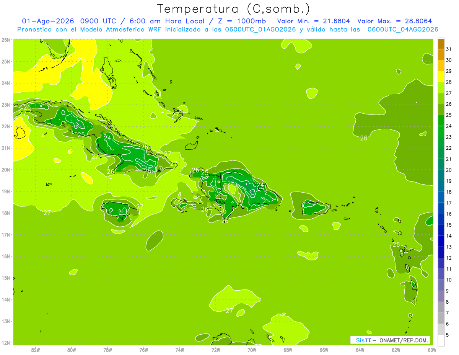Click the legend scale value "31"
The height and width of the screenshot is (355, 459).
tap(449, 49)
